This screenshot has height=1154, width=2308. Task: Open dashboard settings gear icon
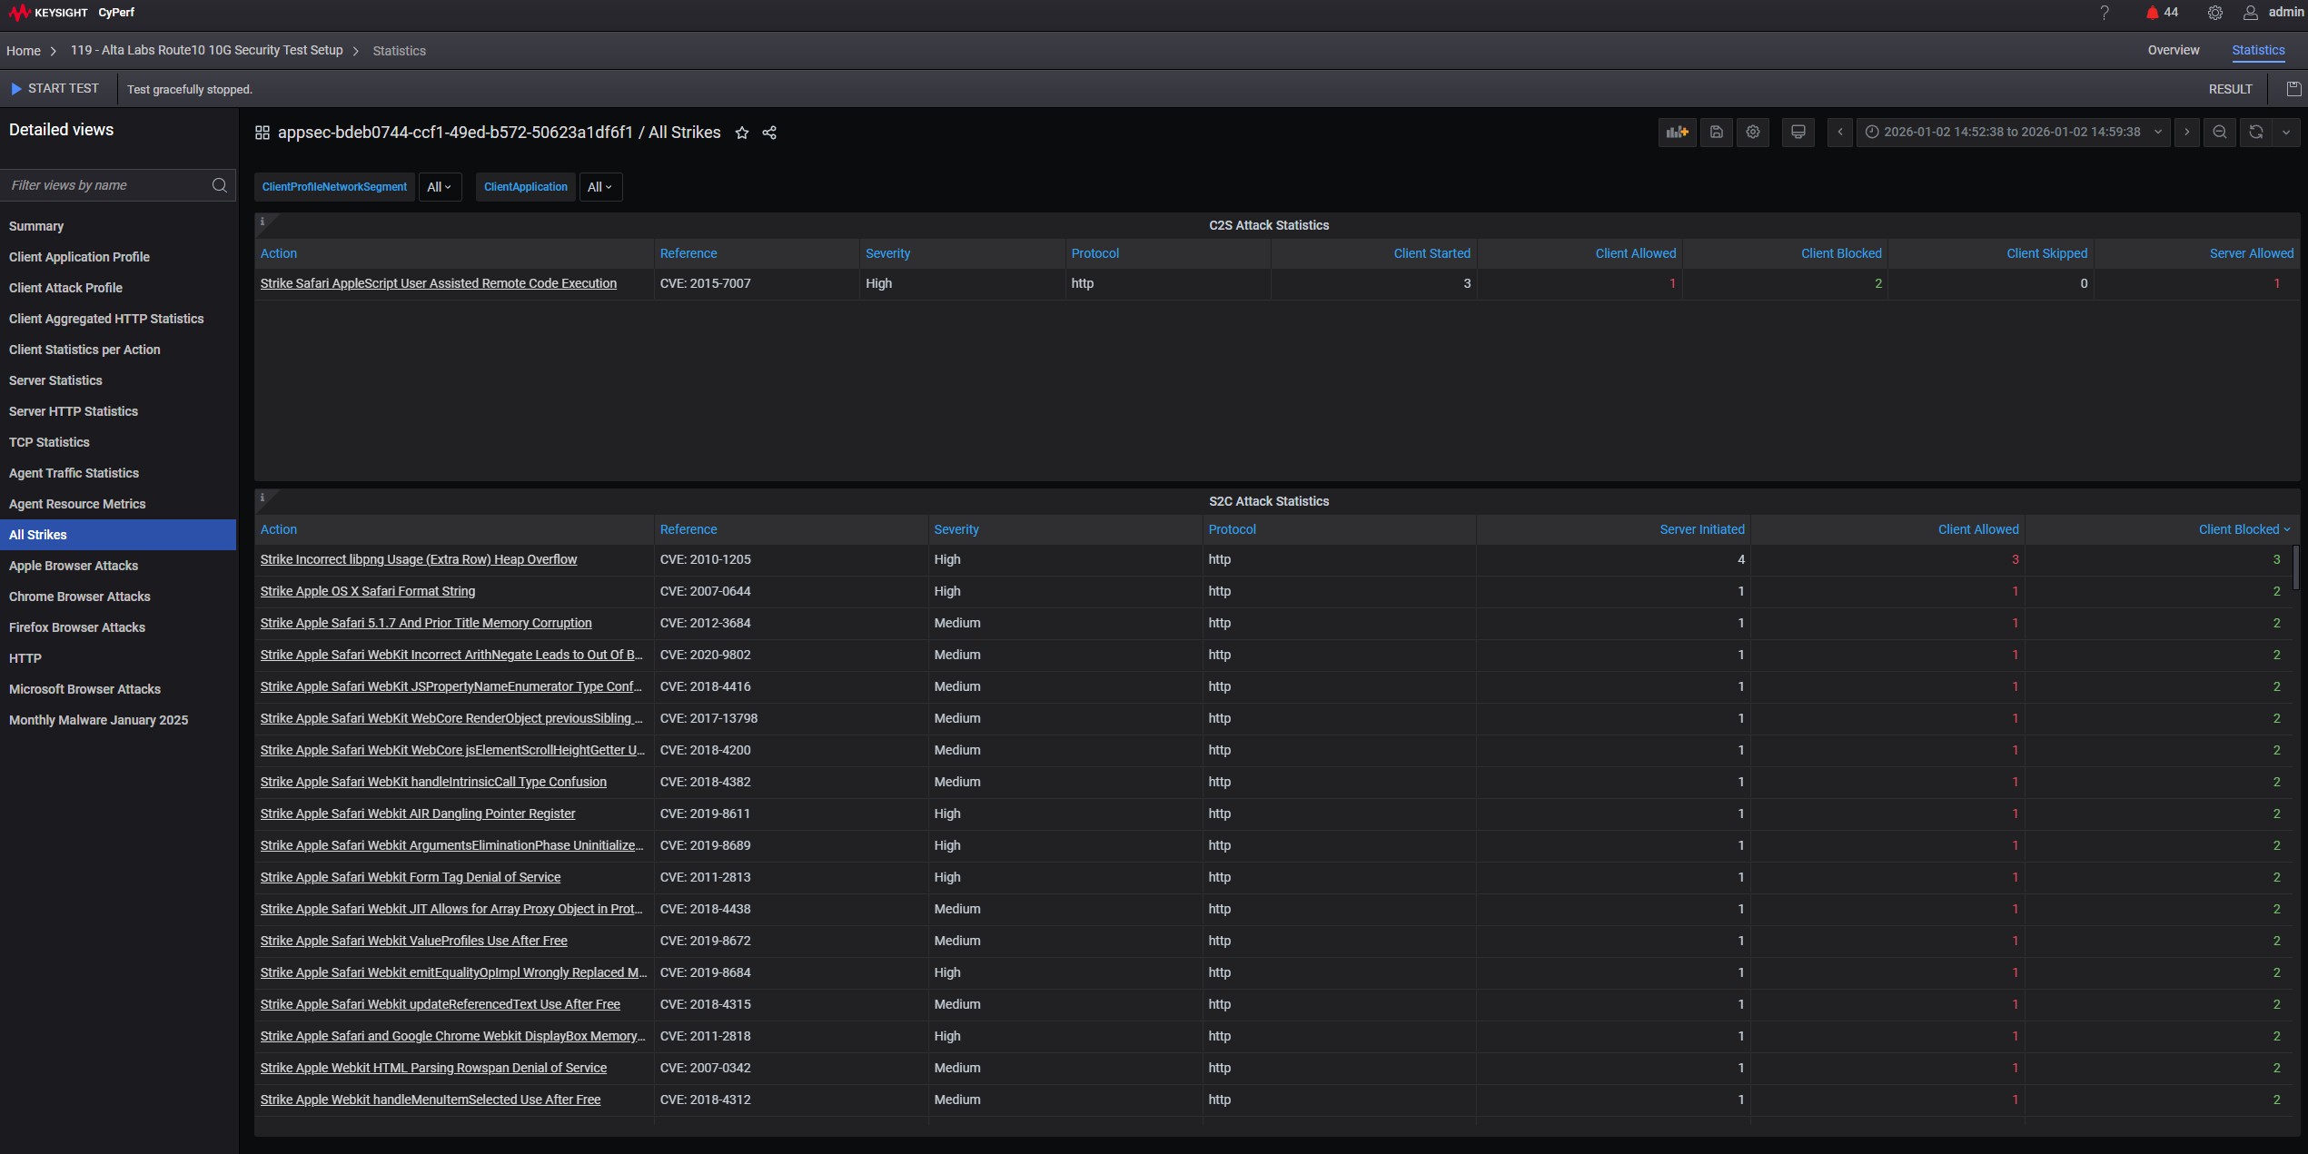[1753, 133]
